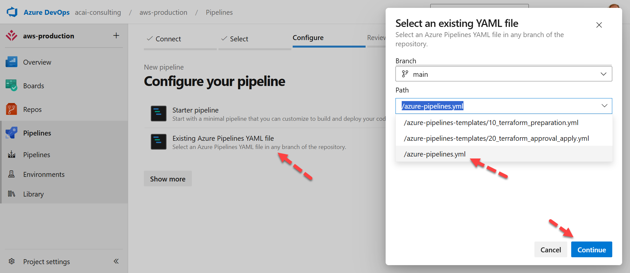Click the Branch dropdown chevron

tap(603, 74)
